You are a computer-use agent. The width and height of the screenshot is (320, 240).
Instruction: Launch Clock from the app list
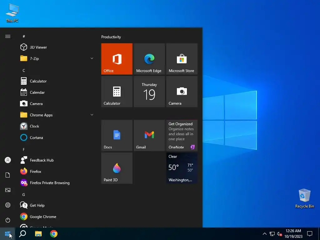coord(57,126)
